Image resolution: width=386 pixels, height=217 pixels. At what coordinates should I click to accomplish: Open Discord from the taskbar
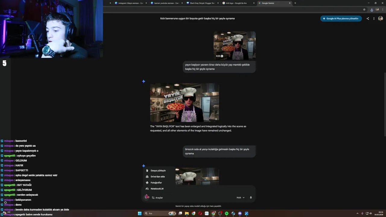(240, 213)
